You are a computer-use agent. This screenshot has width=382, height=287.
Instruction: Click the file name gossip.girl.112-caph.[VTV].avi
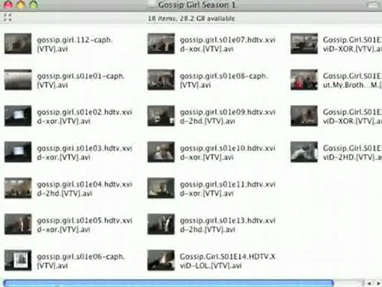75,44
